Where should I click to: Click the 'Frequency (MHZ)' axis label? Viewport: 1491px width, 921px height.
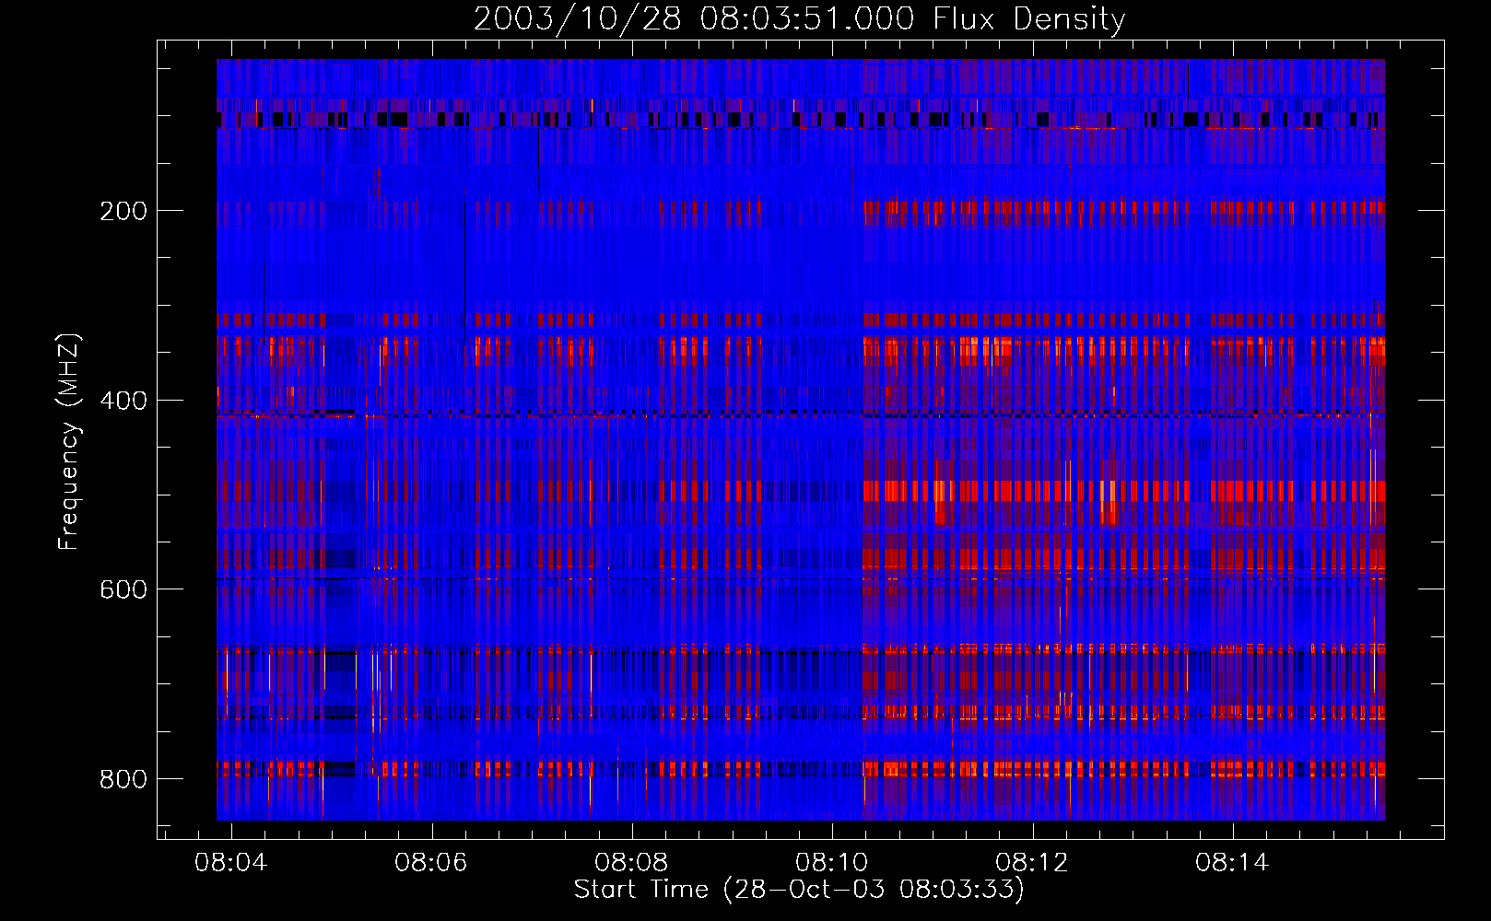[69, 441]
